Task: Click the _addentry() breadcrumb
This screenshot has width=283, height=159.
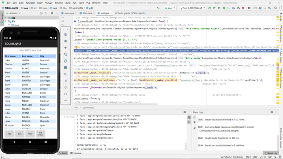Action: 88,107
